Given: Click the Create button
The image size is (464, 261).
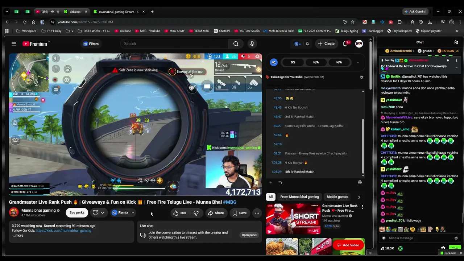Looking at the screenshot, I should [326, 44].
